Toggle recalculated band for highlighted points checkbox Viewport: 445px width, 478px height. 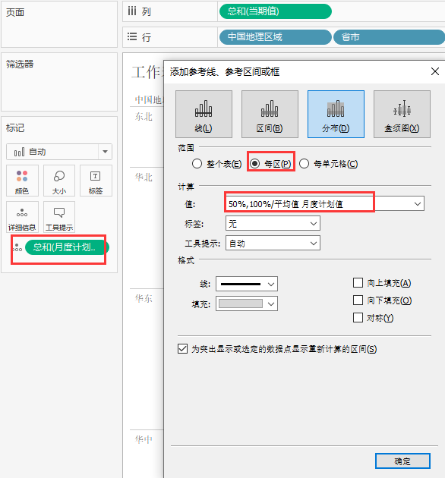point(182,349)
